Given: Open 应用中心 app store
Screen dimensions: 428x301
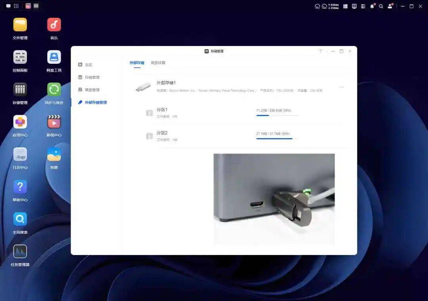Looking at the screenshot, I should (x=20, y=122).
